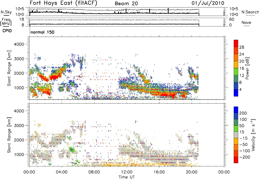Click the 'Nave' legend label
259x179 pixels.
[246, 23]
